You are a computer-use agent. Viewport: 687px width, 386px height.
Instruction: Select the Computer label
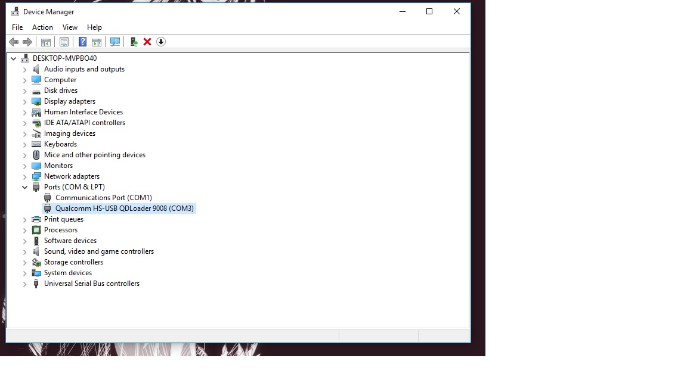pyautogui.click(x=60, y=80)
